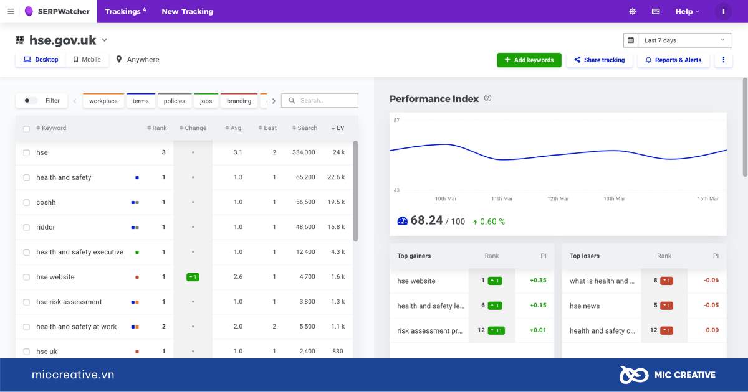The image size is (748, 392).
Task: Click the +11 badge for risk assessment gainer
Action: pyautogui.click(x=496, y=330)
